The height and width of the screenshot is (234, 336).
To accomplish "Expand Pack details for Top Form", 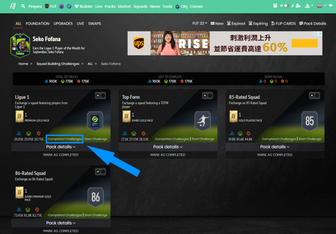I will [168, 147].
